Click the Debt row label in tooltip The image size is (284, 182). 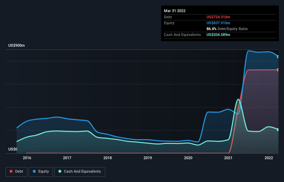(168, 17)
